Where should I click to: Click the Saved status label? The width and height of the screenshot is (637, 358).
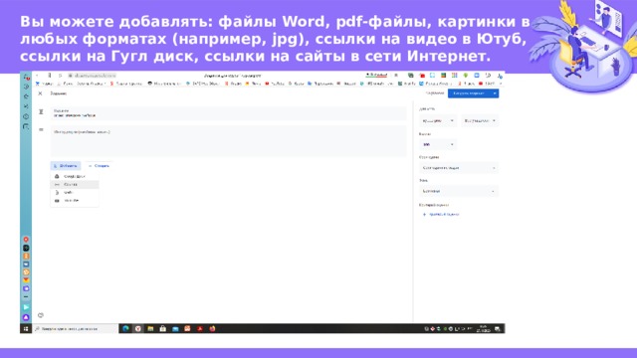pos(435,93)
